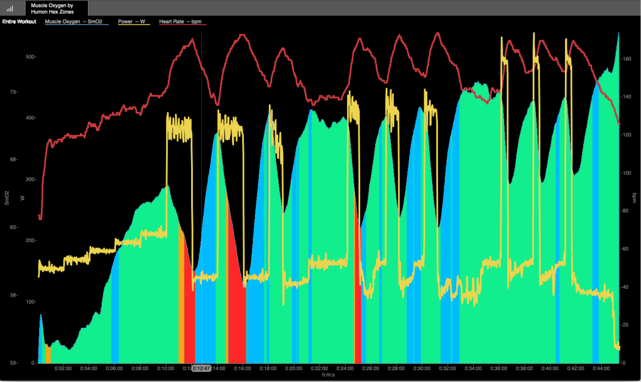Click the 0:26:00 time axis label
The height and width of the screenshot is (382, 641).
coord(370,368)
